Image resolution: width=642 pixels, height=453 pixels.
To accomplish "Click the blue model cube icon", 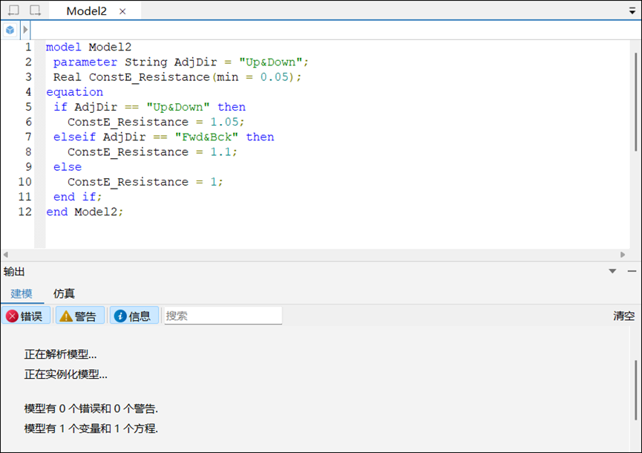I will (x=10, y=30).
